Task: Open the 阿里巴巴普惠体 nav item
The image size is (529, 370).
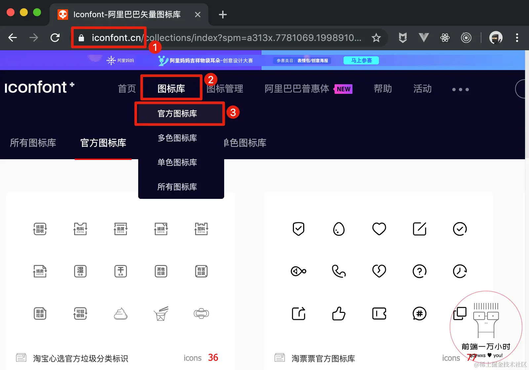Action: tap(297, 89)
